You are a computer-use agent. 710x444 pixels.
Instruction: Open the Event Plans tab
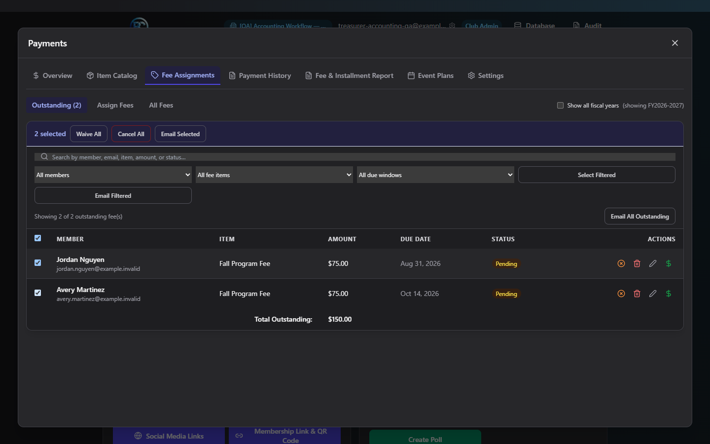(x=430, y=75)
